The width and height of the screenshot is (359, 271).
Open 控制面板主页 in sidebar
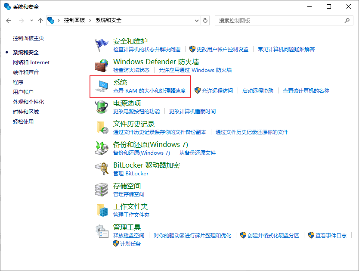pos(28,38)
